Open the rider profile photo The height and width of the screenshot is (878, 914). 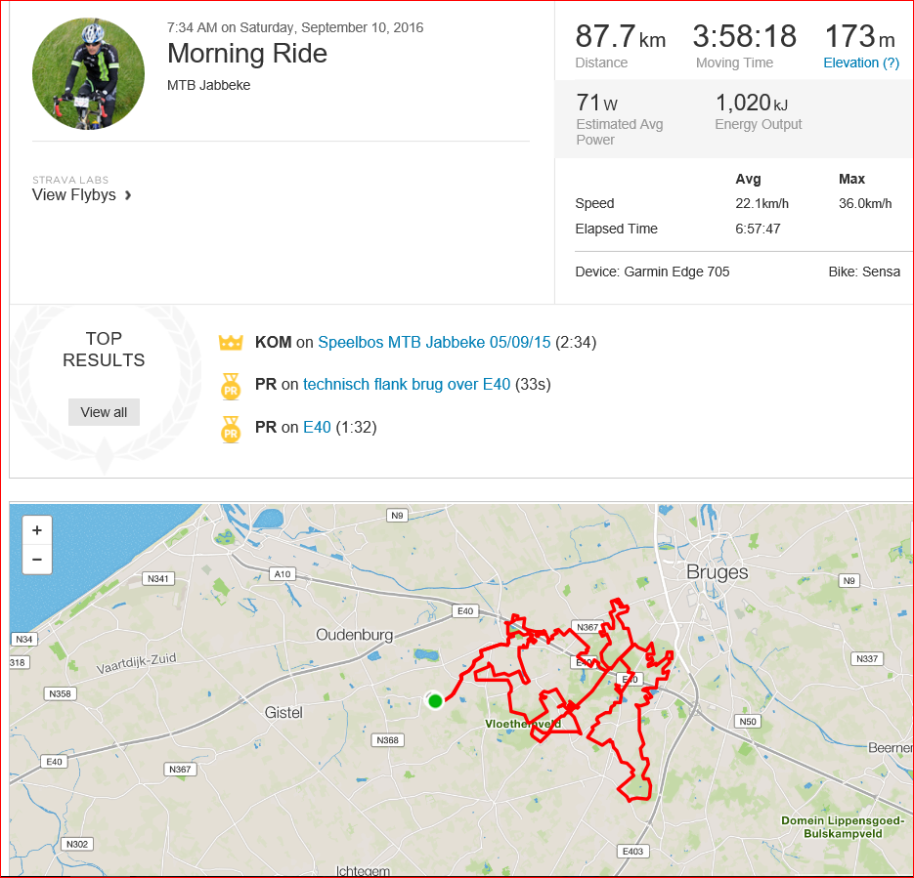88,74
